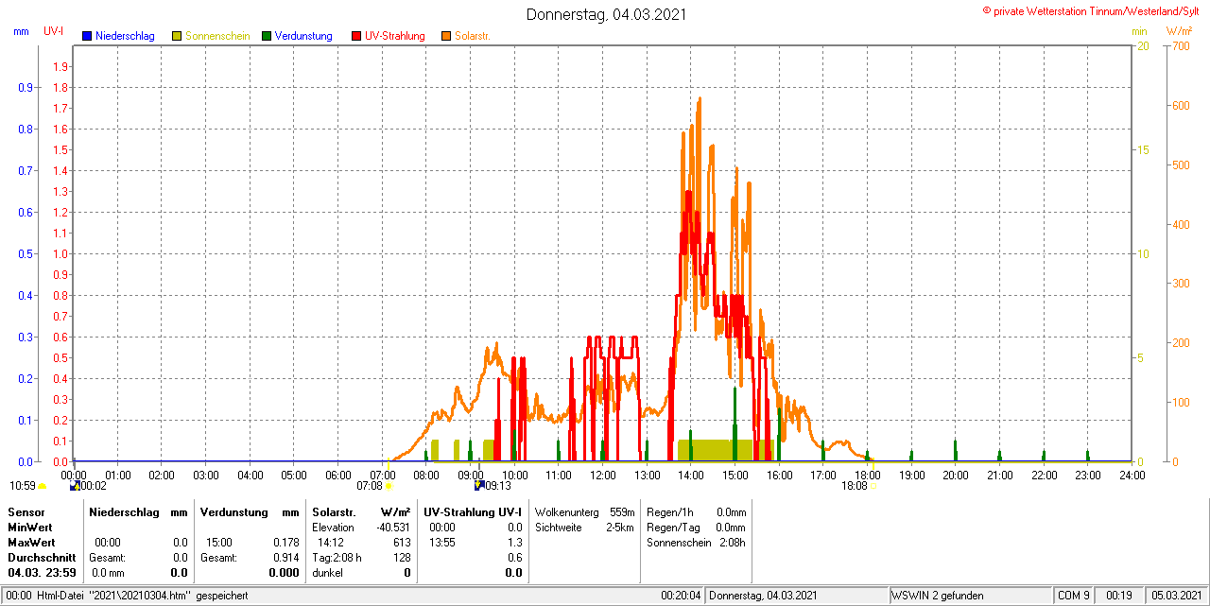This screenshot has width=1210, height=606.
Task: Click the moonset icon at 09:13
Action: [x=479, y=486]
